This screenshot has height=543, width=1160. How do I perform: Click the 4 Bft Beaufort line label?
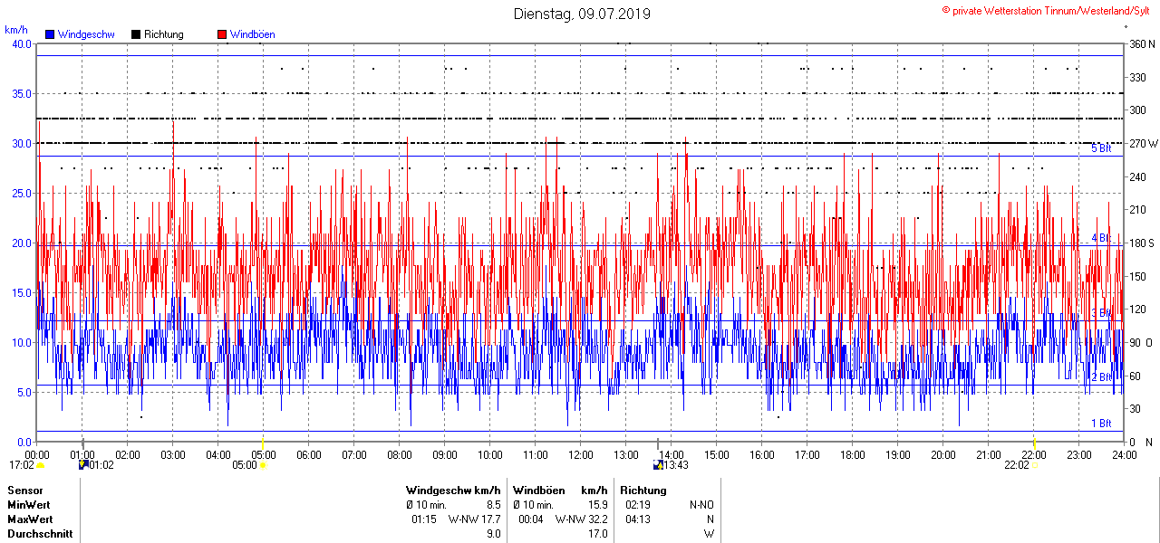1101,238
